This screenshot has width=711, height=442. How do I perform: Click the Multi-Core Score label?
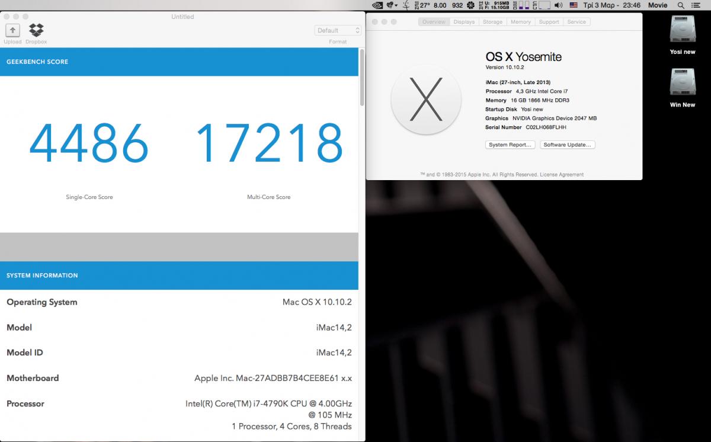point(268,197)
